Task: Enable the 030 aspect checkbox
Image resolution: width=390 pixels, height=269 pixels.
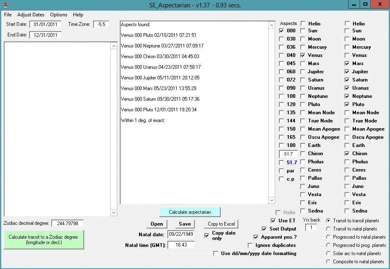Action: pos(281,39)
